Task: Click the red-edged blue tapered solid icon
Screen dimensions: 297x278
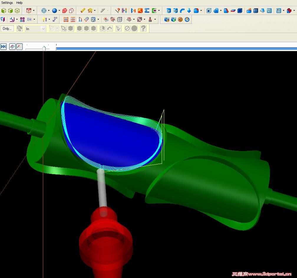Action: (x=226, y=11)
